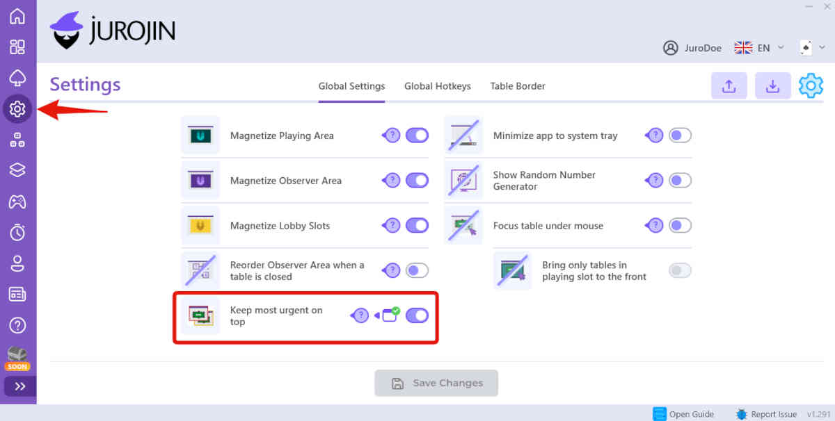Open the playing card theme dropdown
This screenshot has width=835, height=421.
(x=811, y=48)
